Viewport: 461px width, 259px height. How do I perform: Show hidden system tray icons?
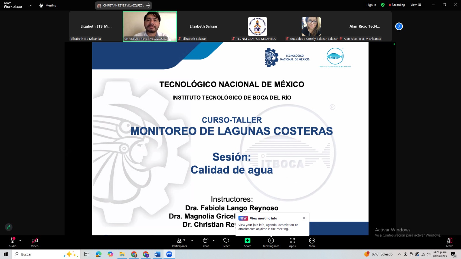coord(400,254)
